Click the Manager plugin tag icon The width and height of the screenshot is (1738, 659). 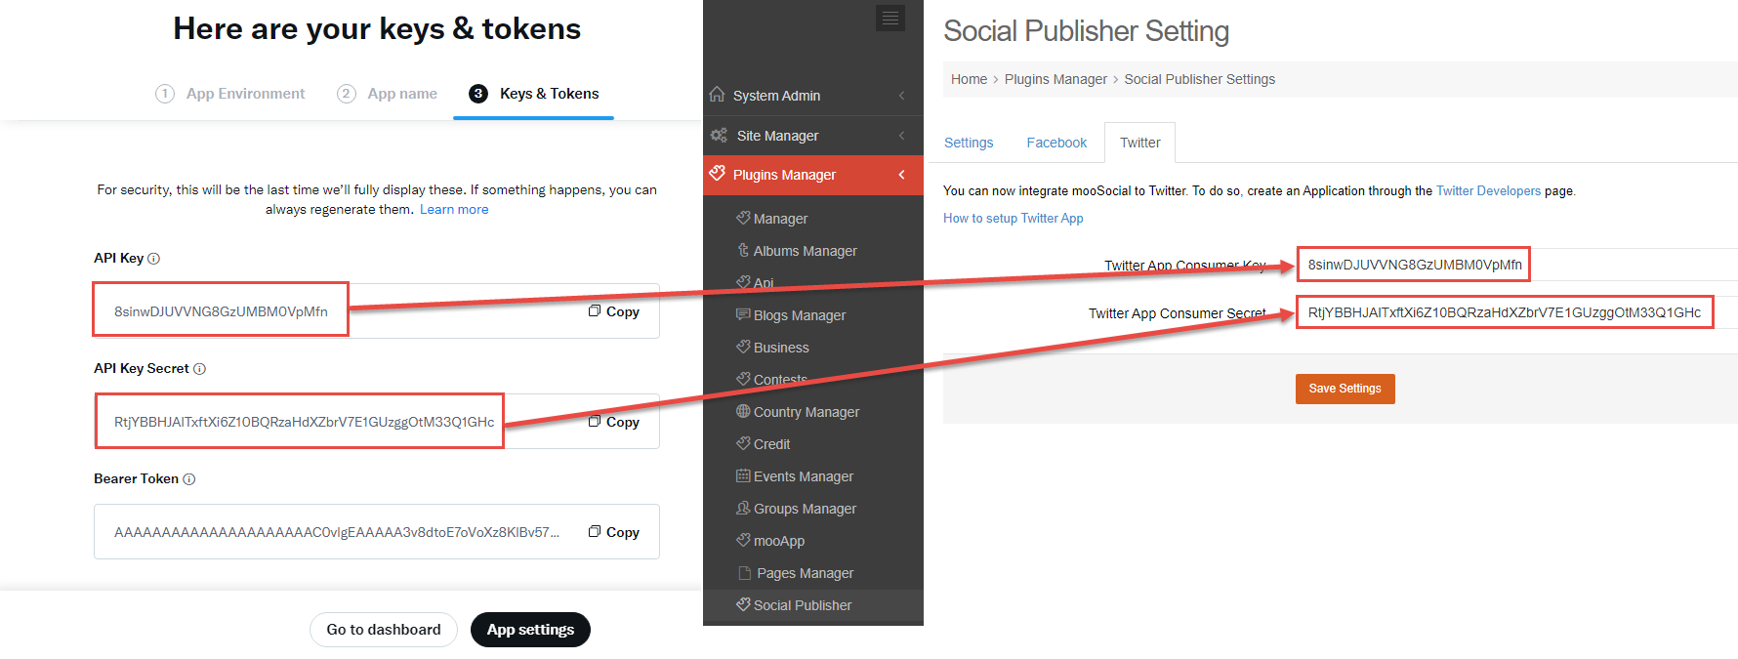click(x=743, y=219)
